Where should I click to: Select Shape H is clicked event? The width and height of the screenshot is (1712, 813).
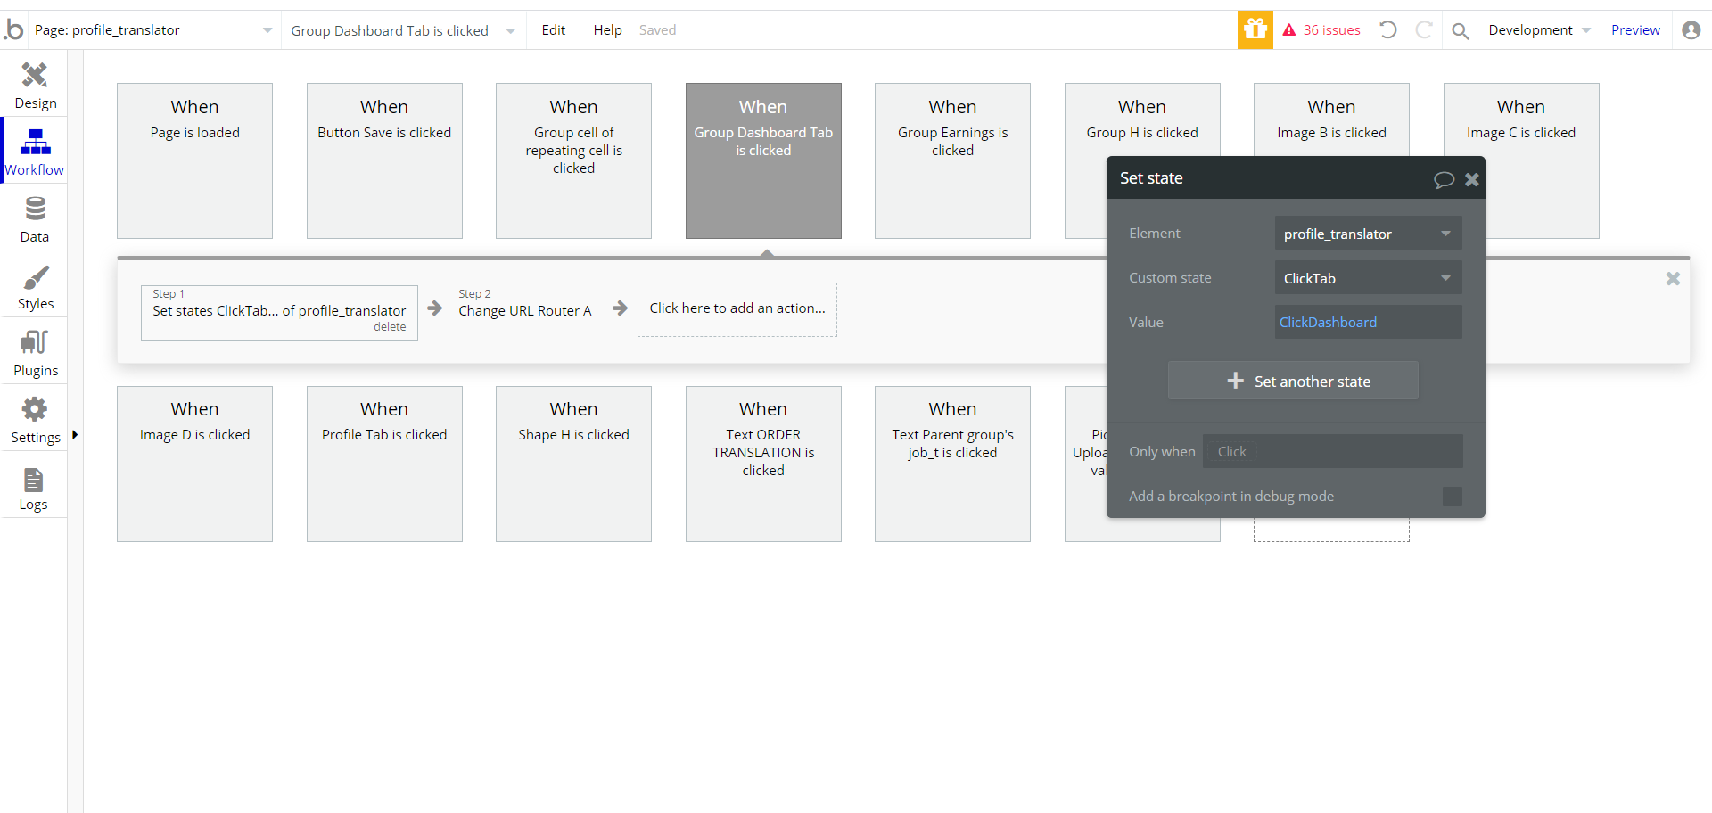(x=573, y=464)
